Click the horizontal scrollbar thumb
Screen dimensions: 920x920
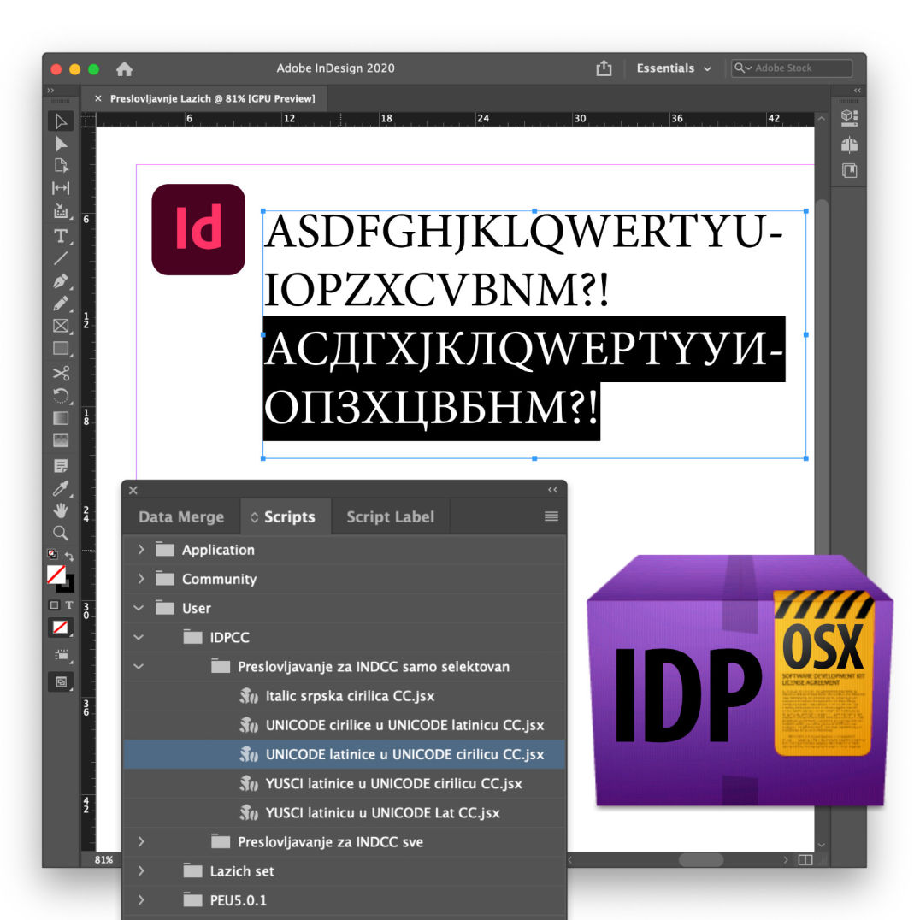point(700,859)
